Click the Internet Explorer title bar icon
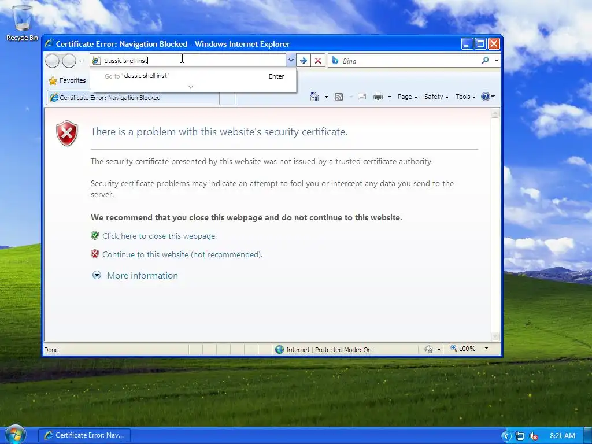The image size is (592, 444). pyautogui.click(x=49, y=43)
